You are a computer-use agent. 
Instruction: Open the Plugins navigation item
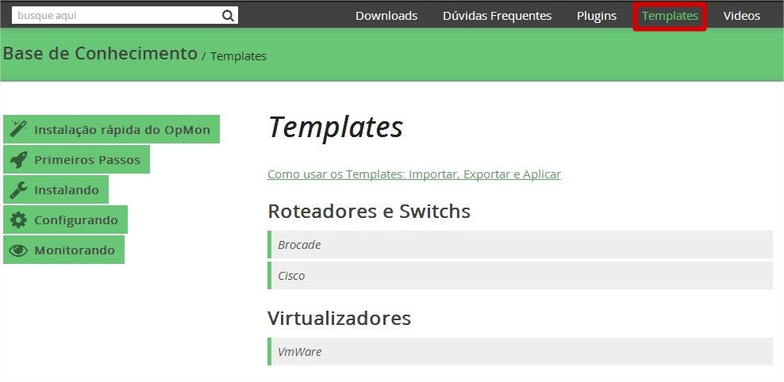597,16
